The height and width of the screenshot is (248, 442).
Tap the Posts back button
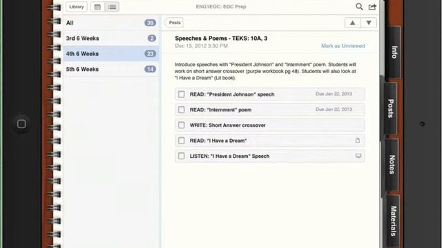tap(174, 23)
